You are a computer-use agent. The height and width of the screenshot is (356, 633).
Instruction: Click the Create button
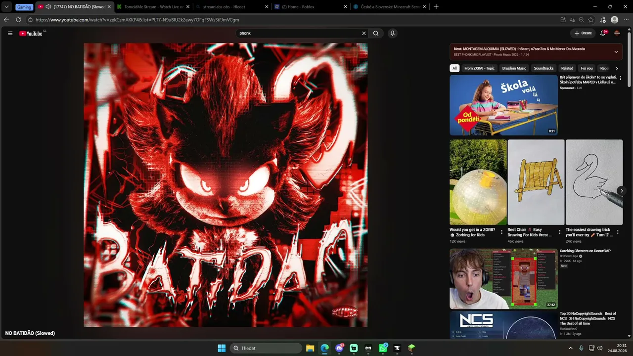[583, 33]
